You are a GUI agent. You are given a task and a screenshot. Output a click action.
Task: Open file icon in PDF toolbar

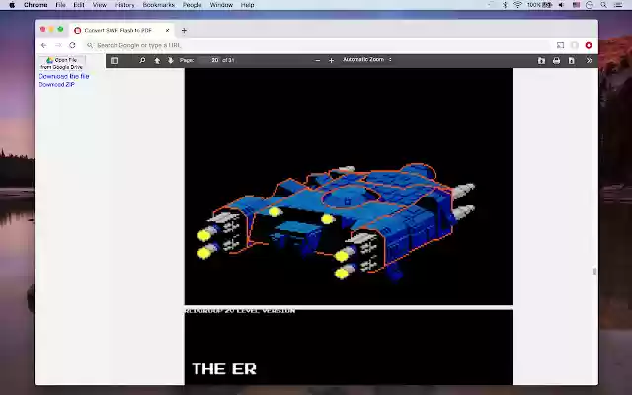coord(541,61)
